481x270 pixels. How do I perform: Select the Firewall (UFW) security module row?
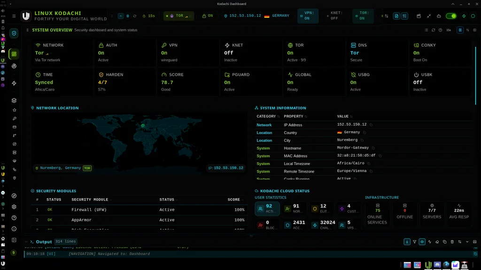coord(139,210)
